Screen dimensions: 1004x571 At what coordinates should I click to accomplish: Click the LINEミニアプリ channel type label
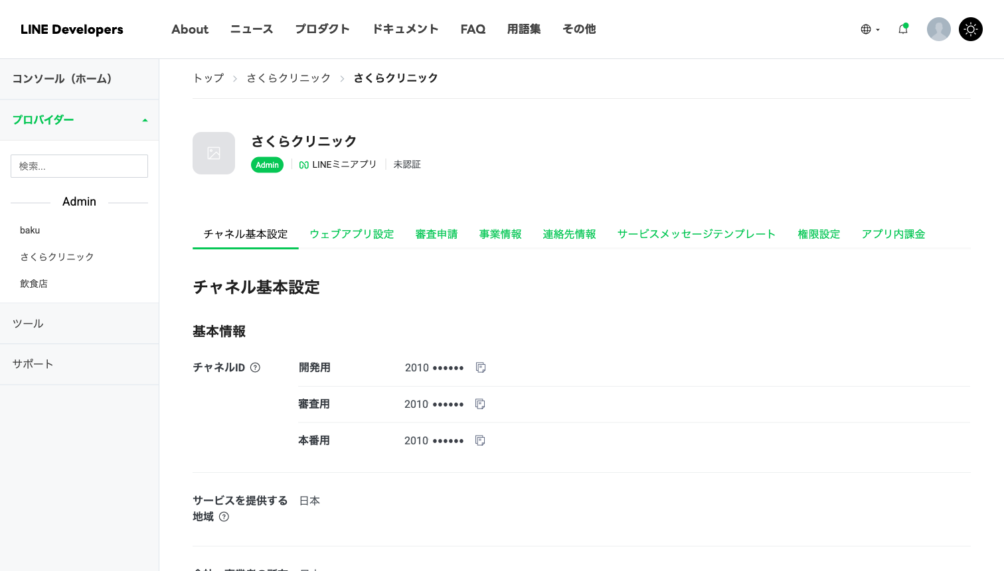pyautogui.click(x=338, y=164)
